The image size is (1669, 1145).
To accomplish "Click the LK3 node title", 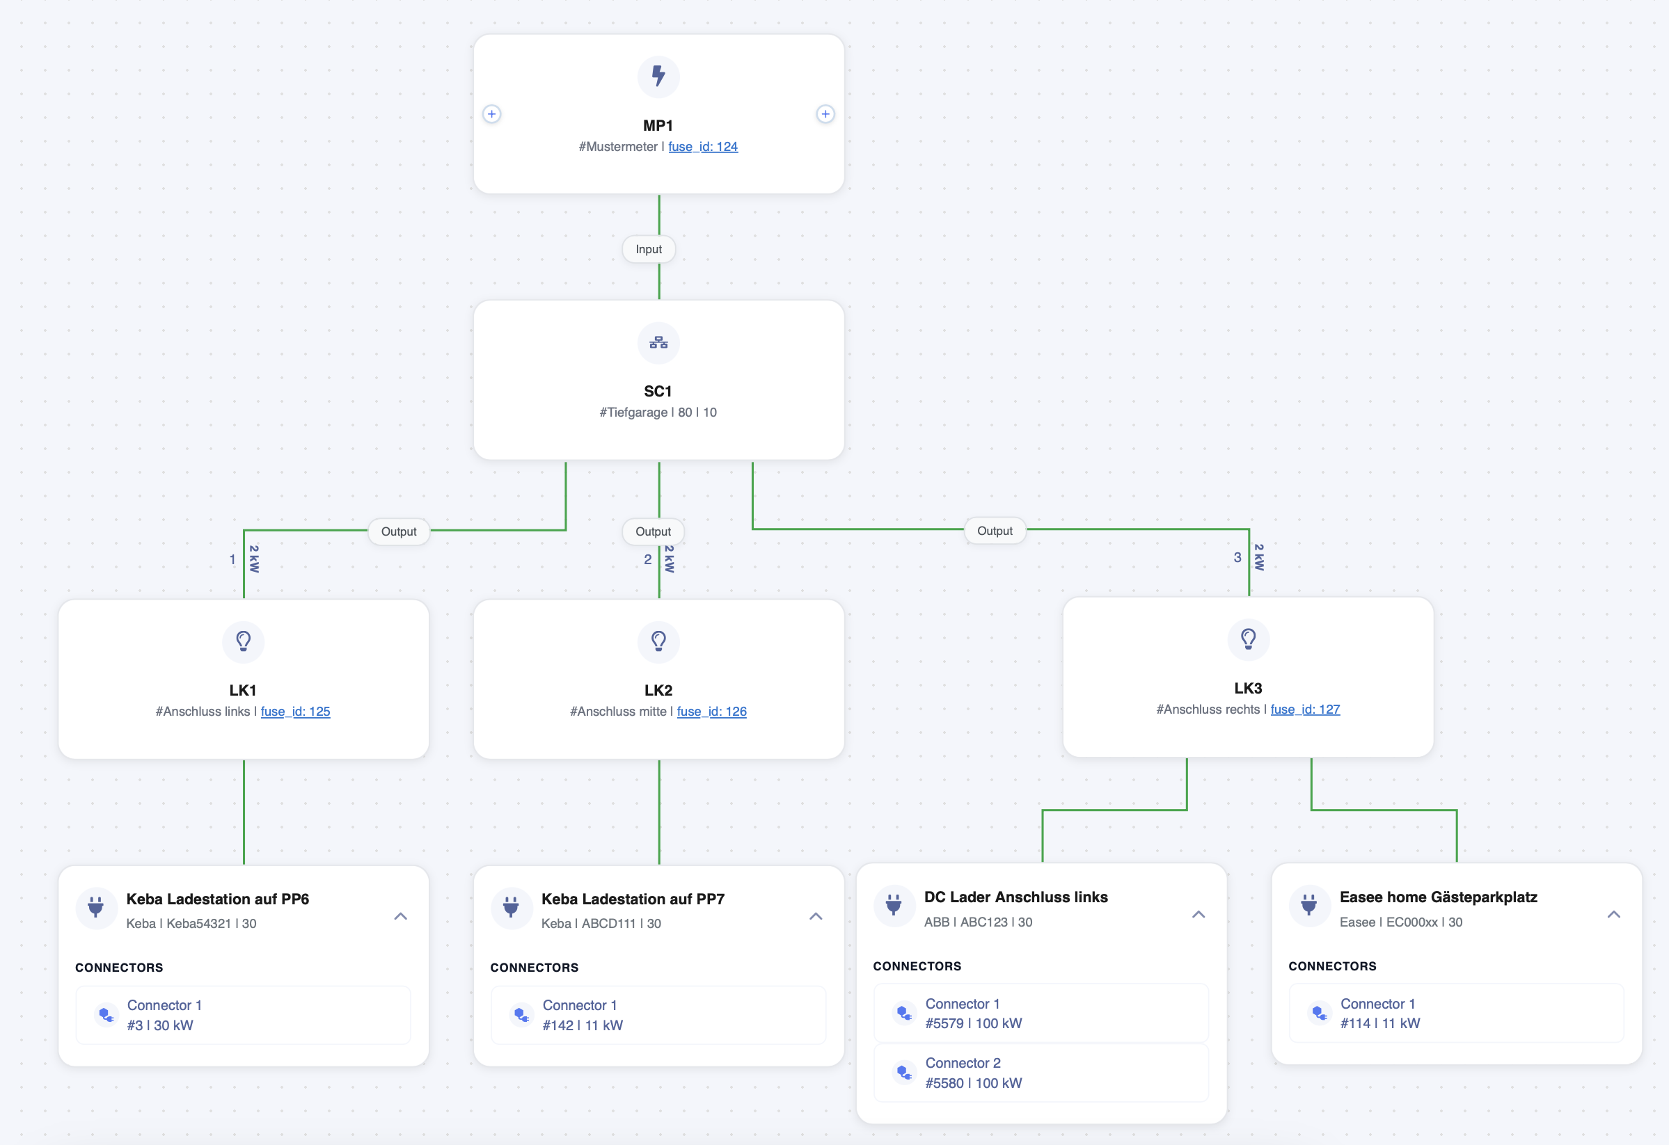I will [x=1248, y=688].
